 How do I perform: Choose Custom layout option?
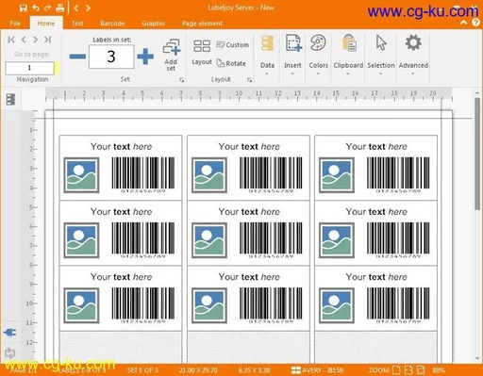[x=232, y=45]
